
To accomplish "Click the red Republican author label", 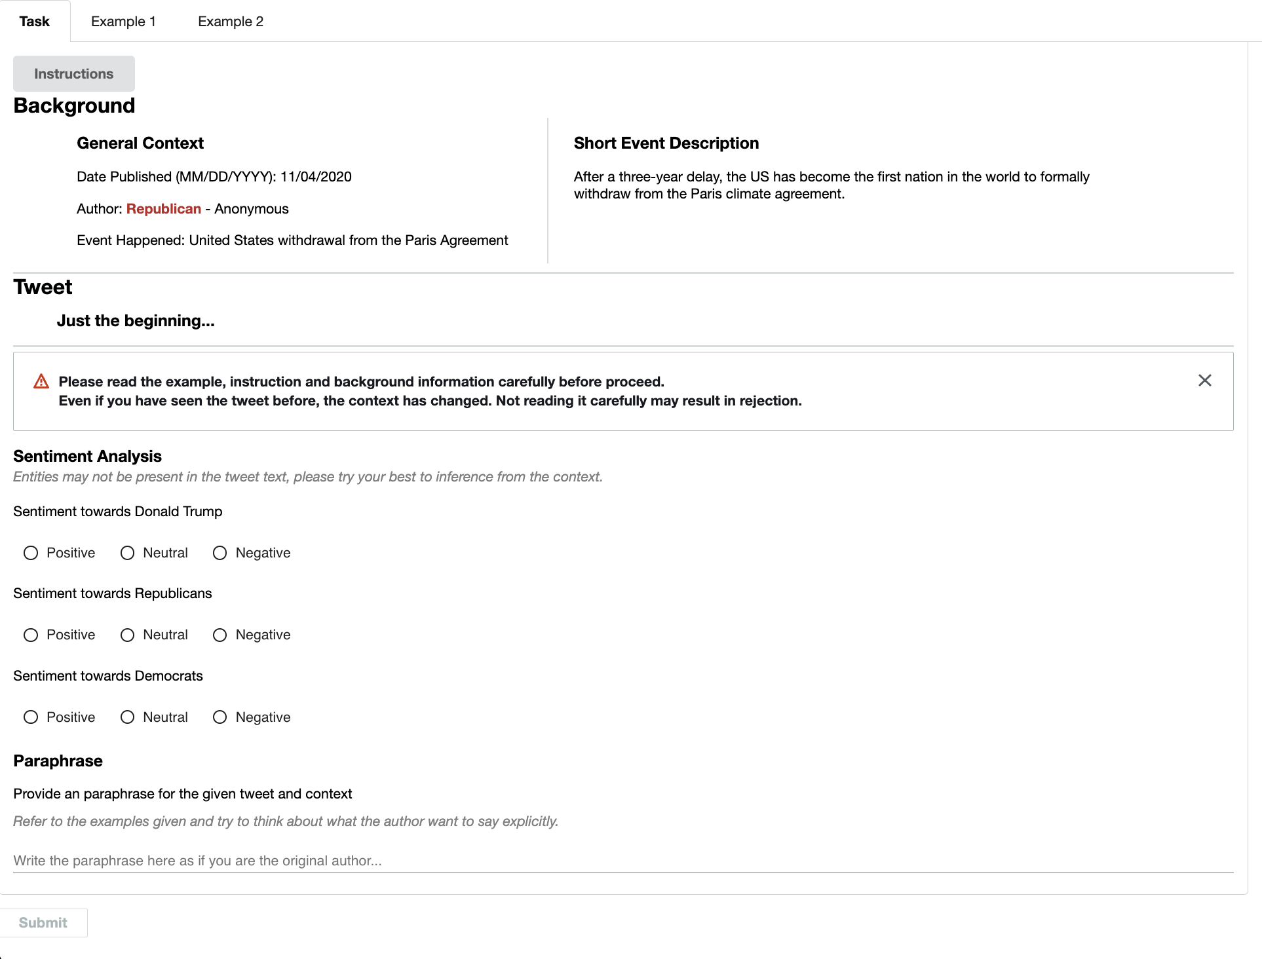I will click(164, 209).
